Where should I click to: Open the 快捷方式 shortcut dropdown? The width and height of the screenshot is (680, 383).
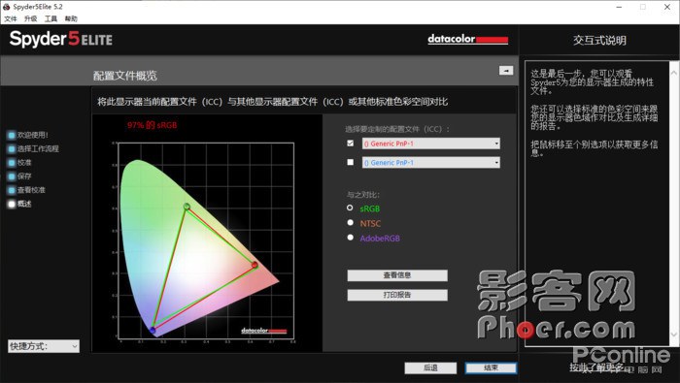point(44,346)
